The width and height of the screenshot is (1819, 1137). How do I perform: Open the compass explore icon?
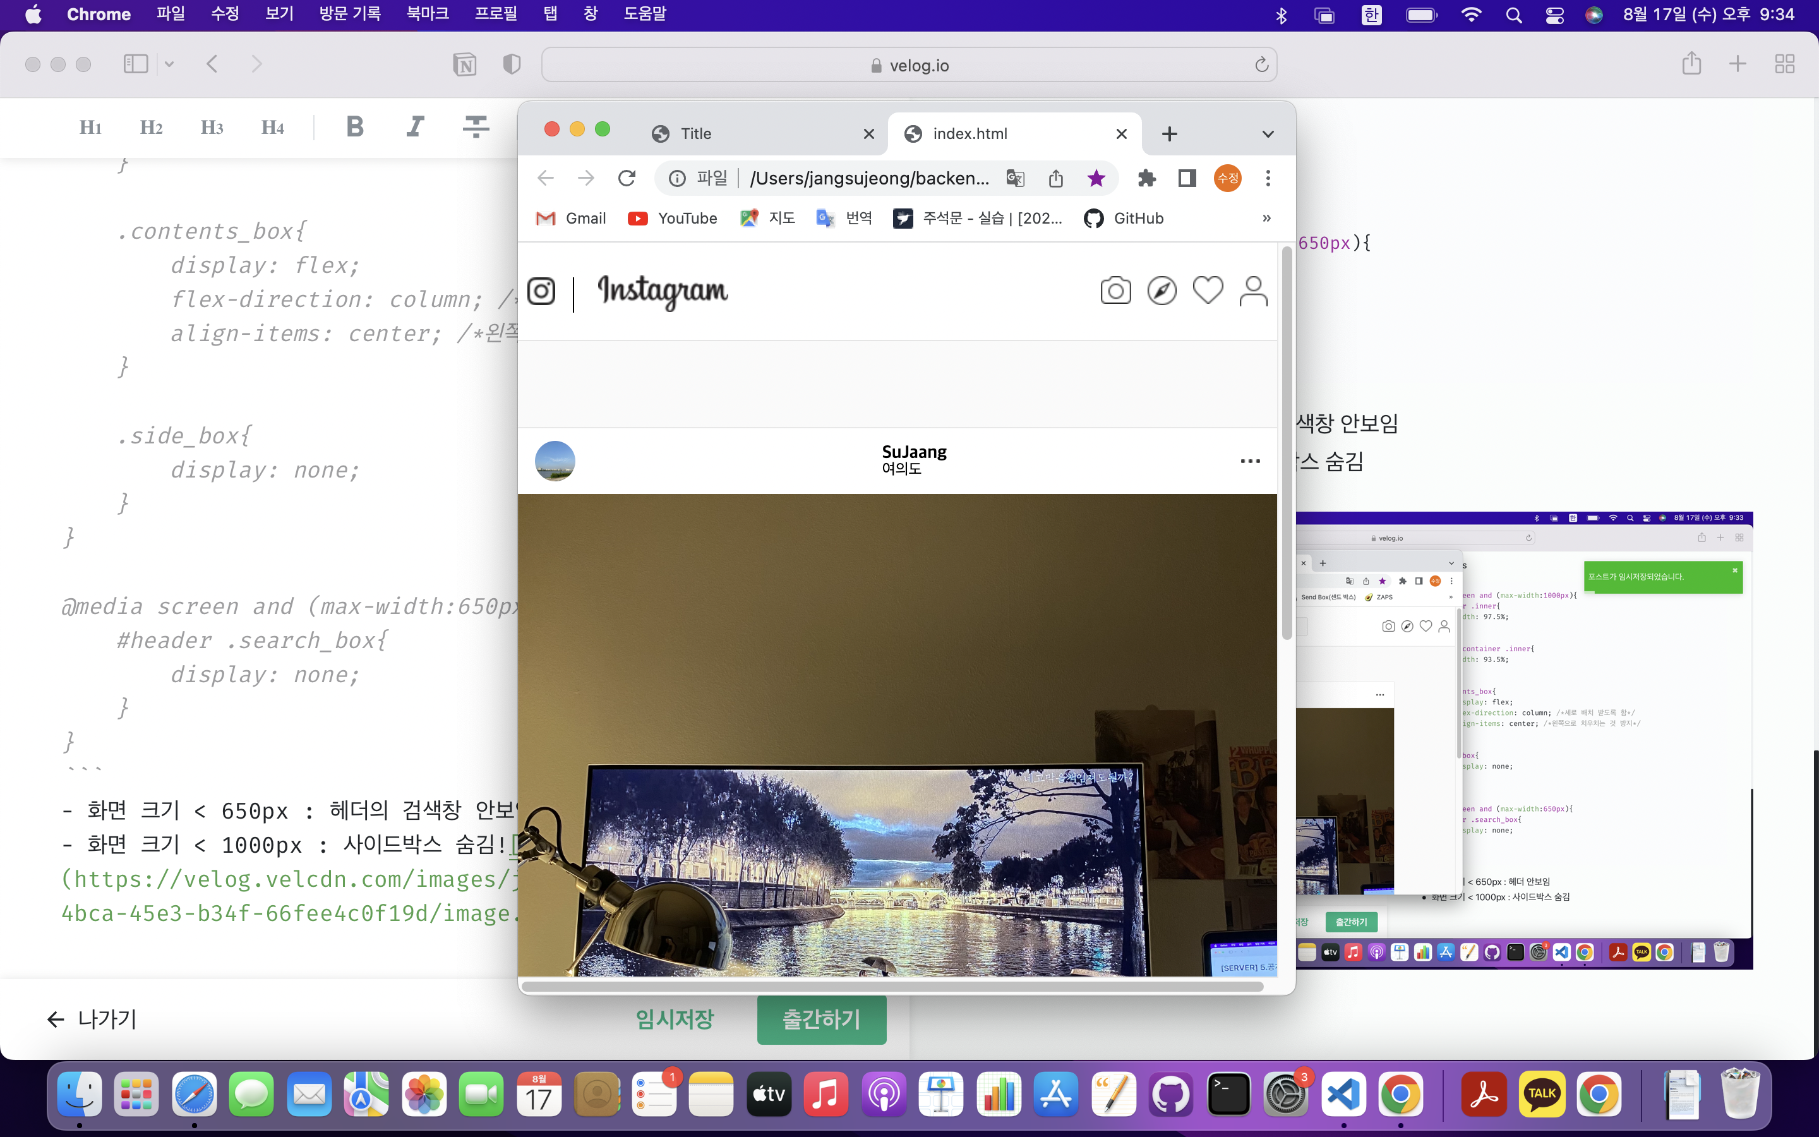pyautogui.click(x=1162, y=291)
